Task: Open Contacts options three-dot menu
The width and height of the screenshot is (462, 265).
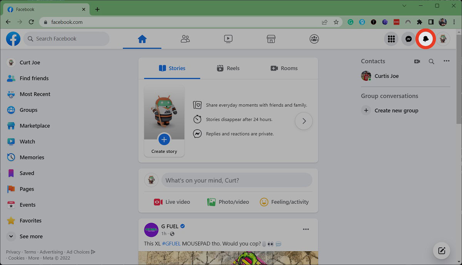Action: [x=446, y=61]
